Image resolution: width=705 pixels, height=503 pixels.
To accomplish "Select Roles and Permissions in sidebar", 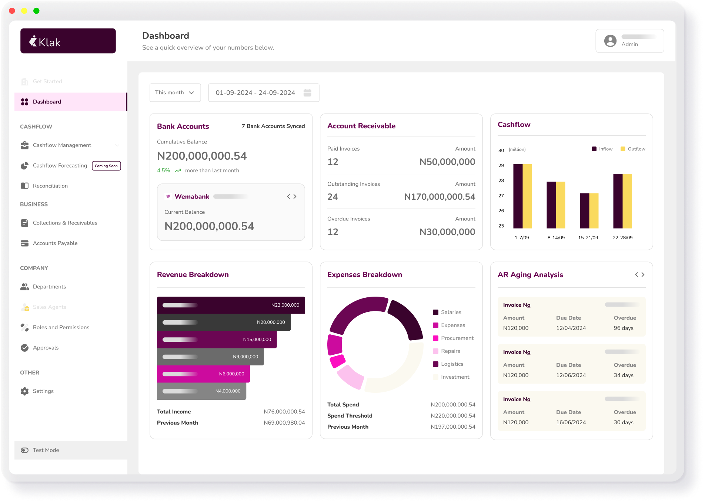I will (61, 327).
